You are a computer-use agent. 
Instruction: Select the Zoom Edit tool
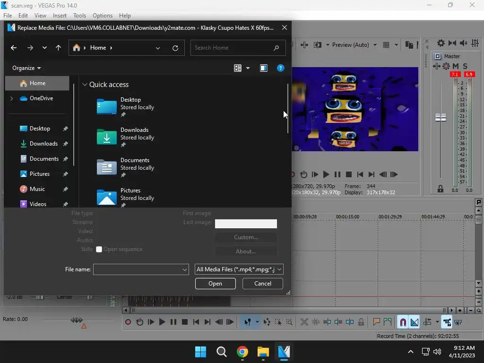tap(289, 322)
